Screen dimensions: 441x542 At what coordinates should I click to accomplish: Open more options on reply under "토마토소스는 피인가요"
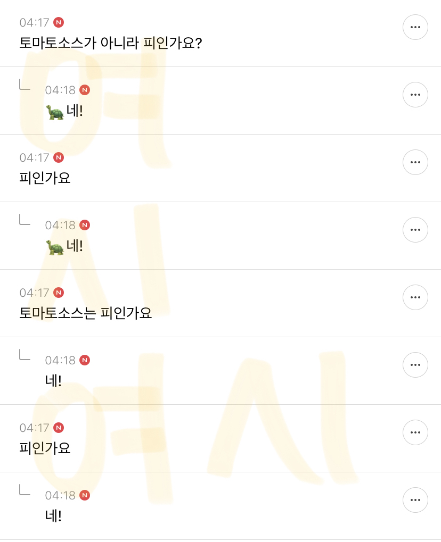click(x=415, y=365)
